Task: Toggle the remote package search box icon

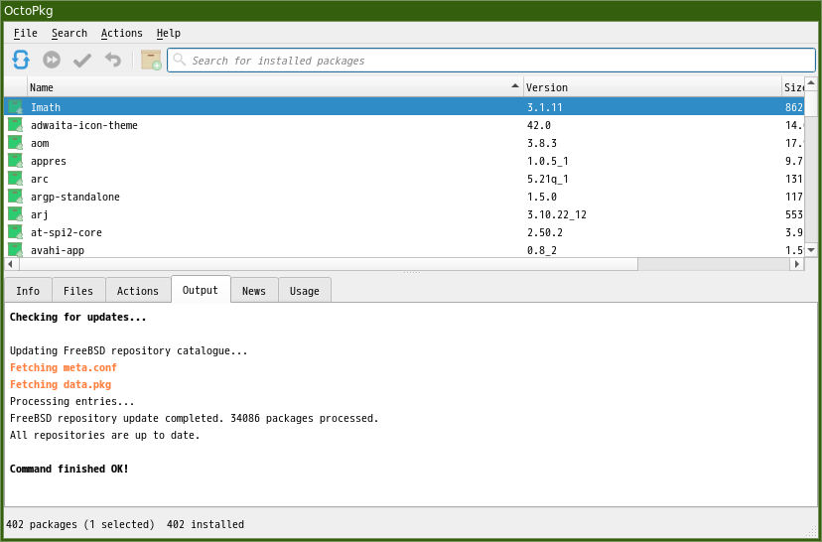Action: pos(151,60)
